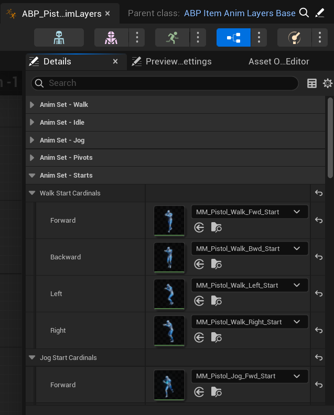Image resolution: width=334 pixels, height=415 pixels.
Task: Reset Walk Forward animation to default
Action: [x=319, y=220]
